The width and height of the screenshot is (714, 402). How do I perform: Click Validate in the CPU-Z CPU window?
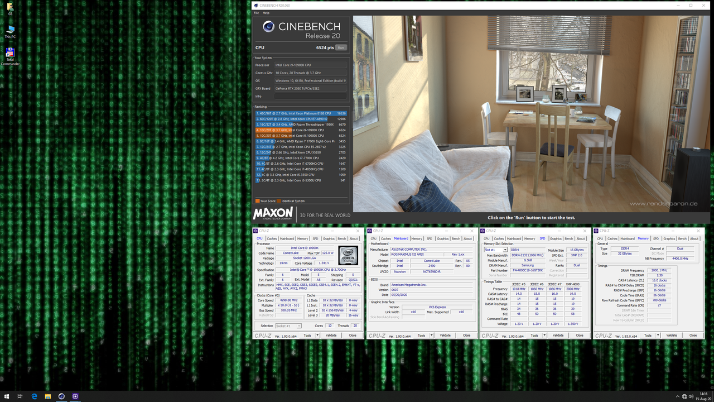pyautogui.click(x=331, y=336)
